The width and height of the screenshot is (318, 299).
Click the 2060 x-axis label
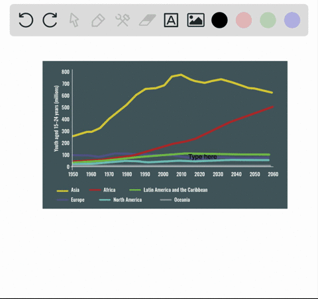pos(273,174)
